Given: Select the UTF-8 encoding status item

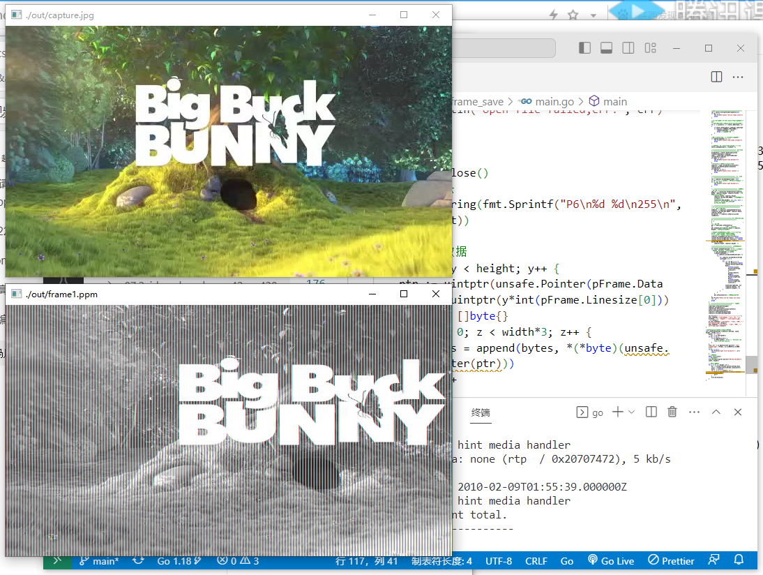Looking at the screenshot, I should [499, 561].
